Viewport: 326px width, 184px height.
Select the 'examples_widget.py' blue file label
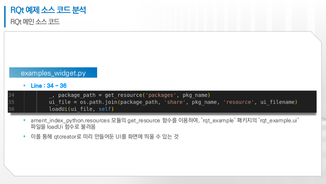click(53, 73)
